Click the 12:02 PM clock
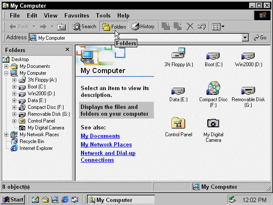 (254, 200)
